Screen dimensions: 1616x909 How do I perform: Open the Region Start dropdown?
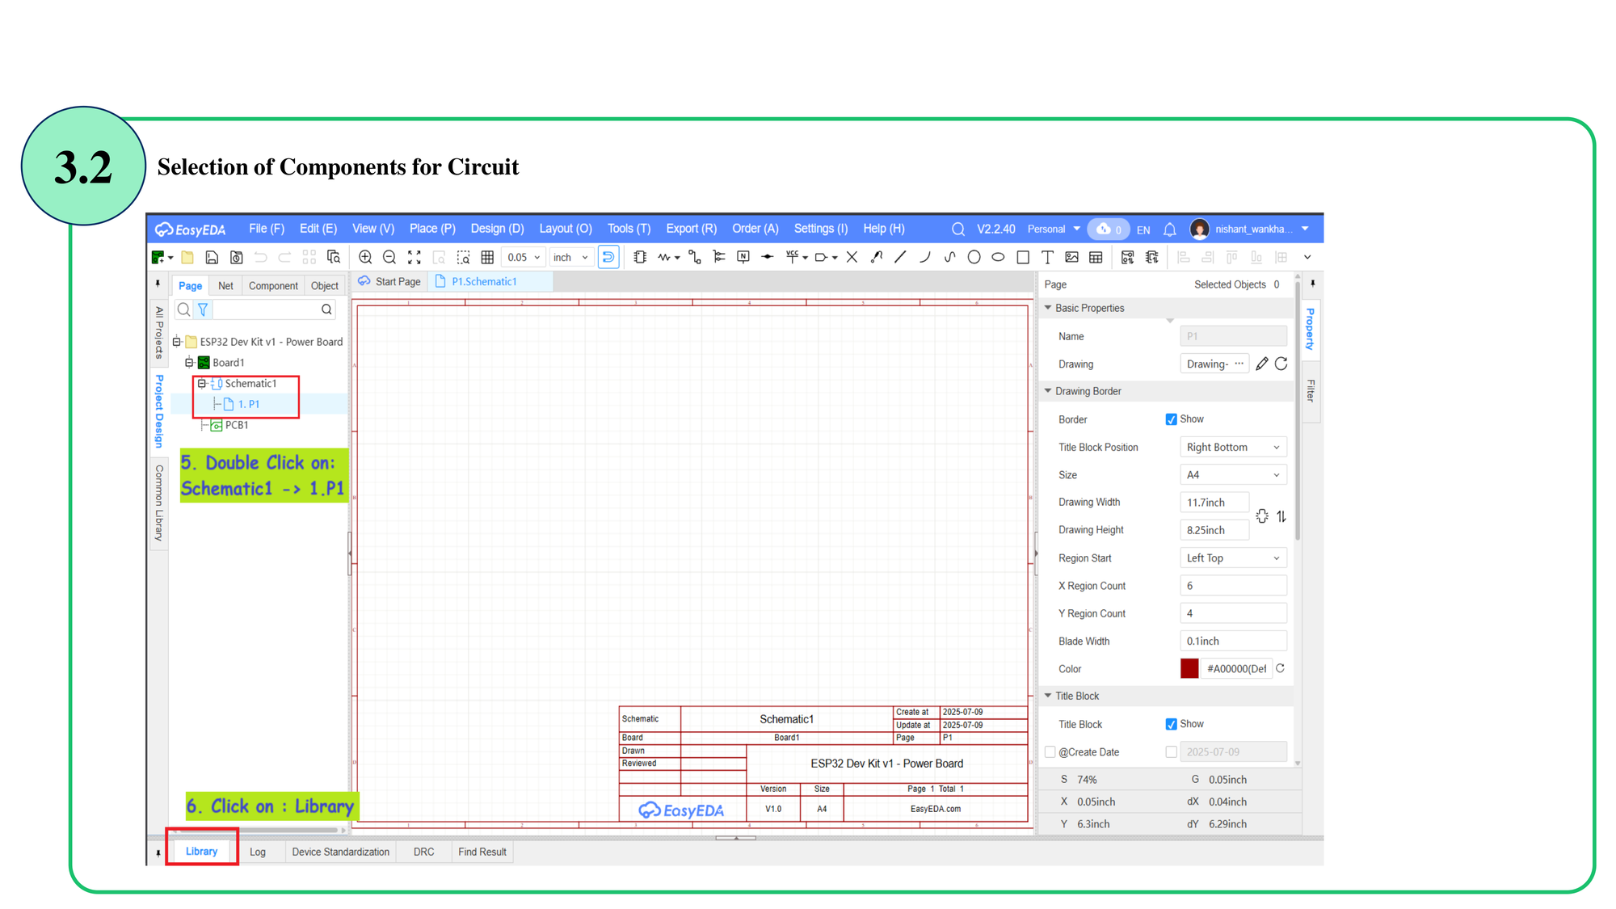pyautogui.click(x=1233, y=558)
